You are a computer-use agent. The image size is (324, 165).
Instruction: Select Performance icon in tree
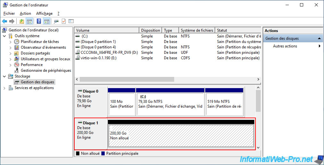[17, 65]
